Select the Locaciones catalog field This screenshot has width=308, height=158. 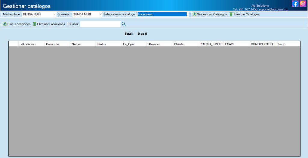pyautogui.click(x=162, y=14)
